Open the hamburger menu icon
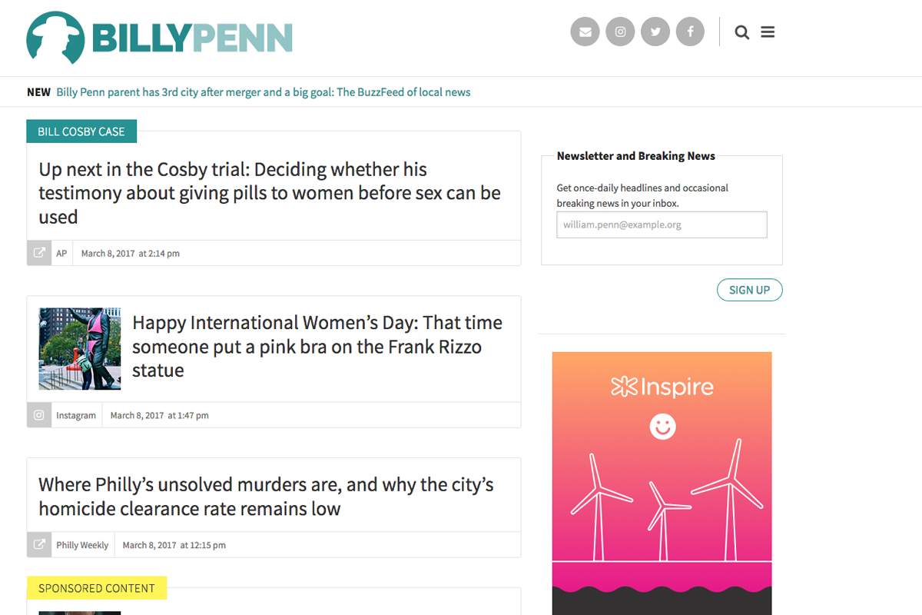Image resolution: width=922 pixels, height=615 pixels. click(x=768, y=32)
